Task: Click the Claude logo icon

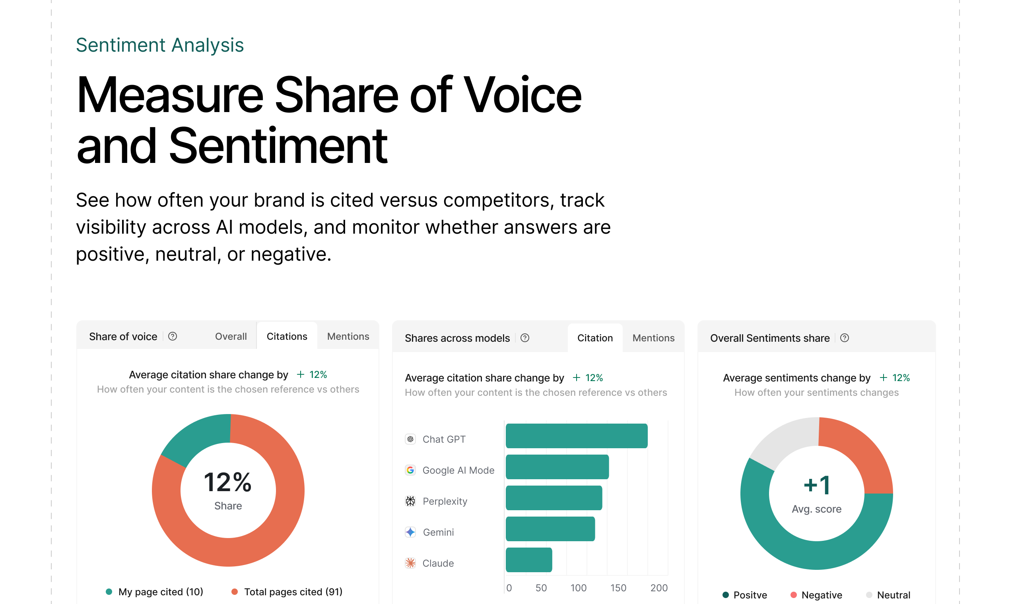Action: pos(410,563)
